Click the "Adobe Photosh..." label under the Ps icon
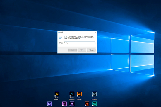Screen dimensions: 161x107 point(72,98)
